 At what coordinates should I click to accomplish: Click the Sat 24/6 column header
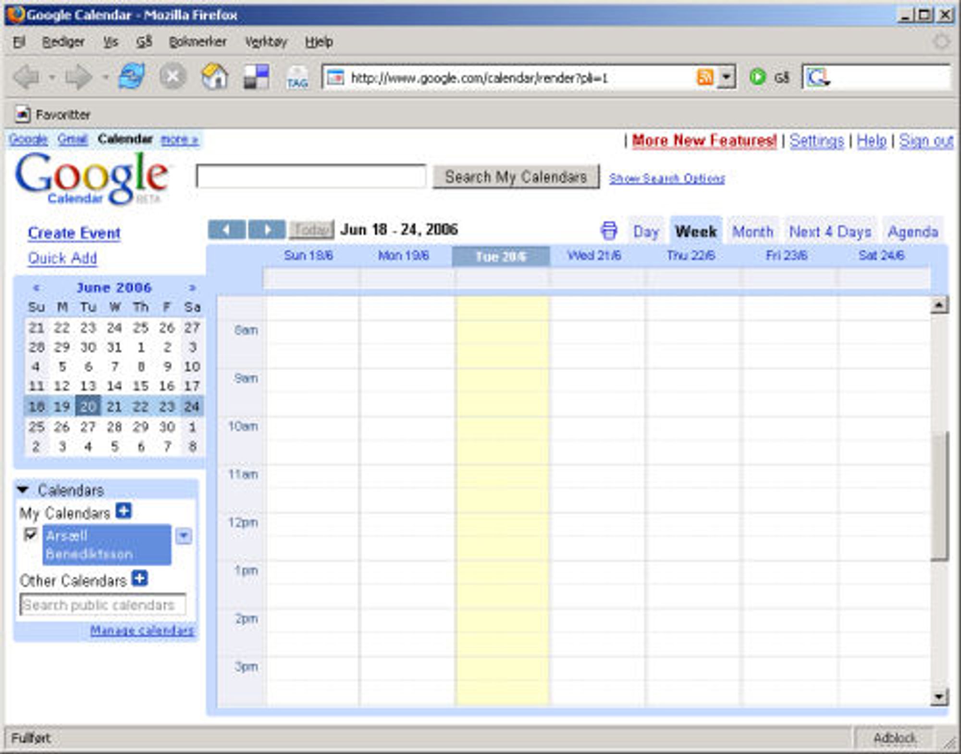click(881, 255)
